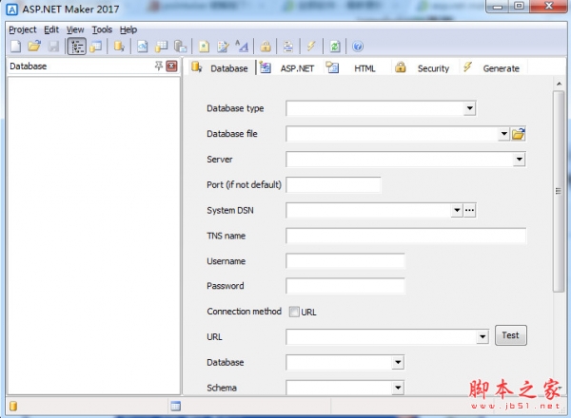Pin the Database pane with pushpin icon
Screen dimensions: 571x418
coord(158,66)
